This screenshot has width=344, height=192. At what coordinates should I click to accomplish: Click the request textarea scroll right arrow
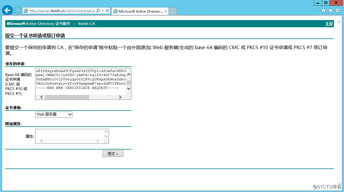pyautogui.click(x=120, y=97)
